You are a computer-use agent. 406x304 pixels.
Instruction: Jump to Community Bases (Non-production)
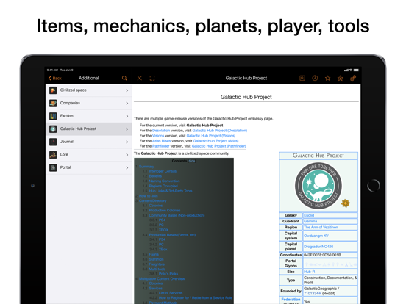click(x=177, y=215)
